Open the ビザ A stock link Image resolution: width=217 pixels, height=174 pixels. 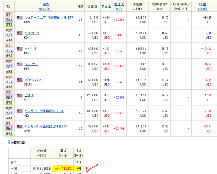point(29,95)
